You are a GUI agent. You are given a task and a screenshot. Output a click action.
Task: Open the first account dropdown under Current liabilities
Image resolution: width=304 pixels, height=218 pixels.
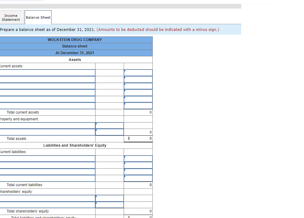pos(47,158)
